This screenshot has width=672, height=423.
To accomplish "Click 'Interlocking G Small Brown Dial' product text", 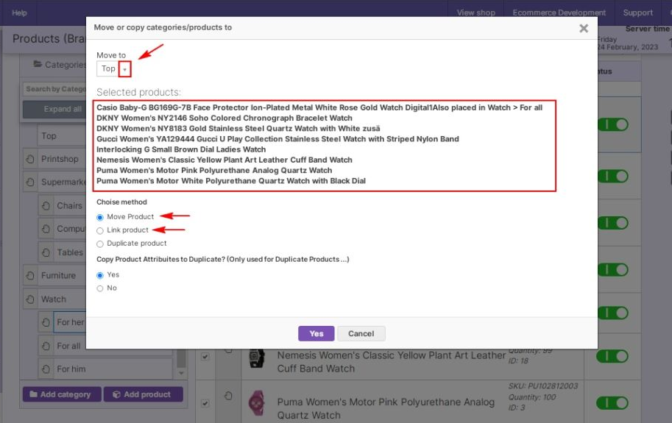I will 181,149.
